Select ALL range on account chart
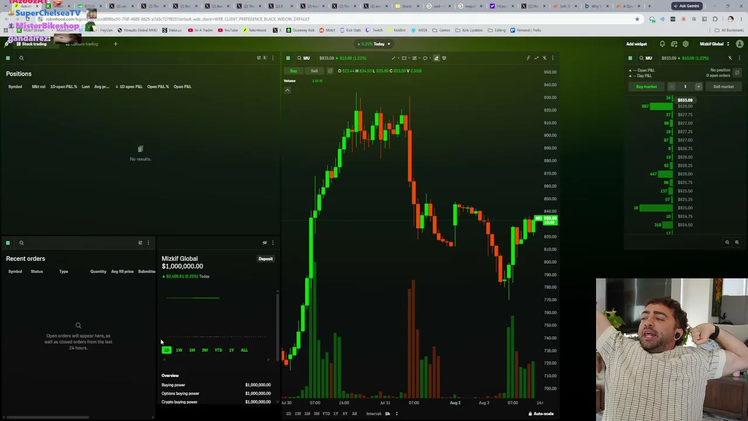Image resolution: width=748 pixels, height=421 pixels. (244, 350)
